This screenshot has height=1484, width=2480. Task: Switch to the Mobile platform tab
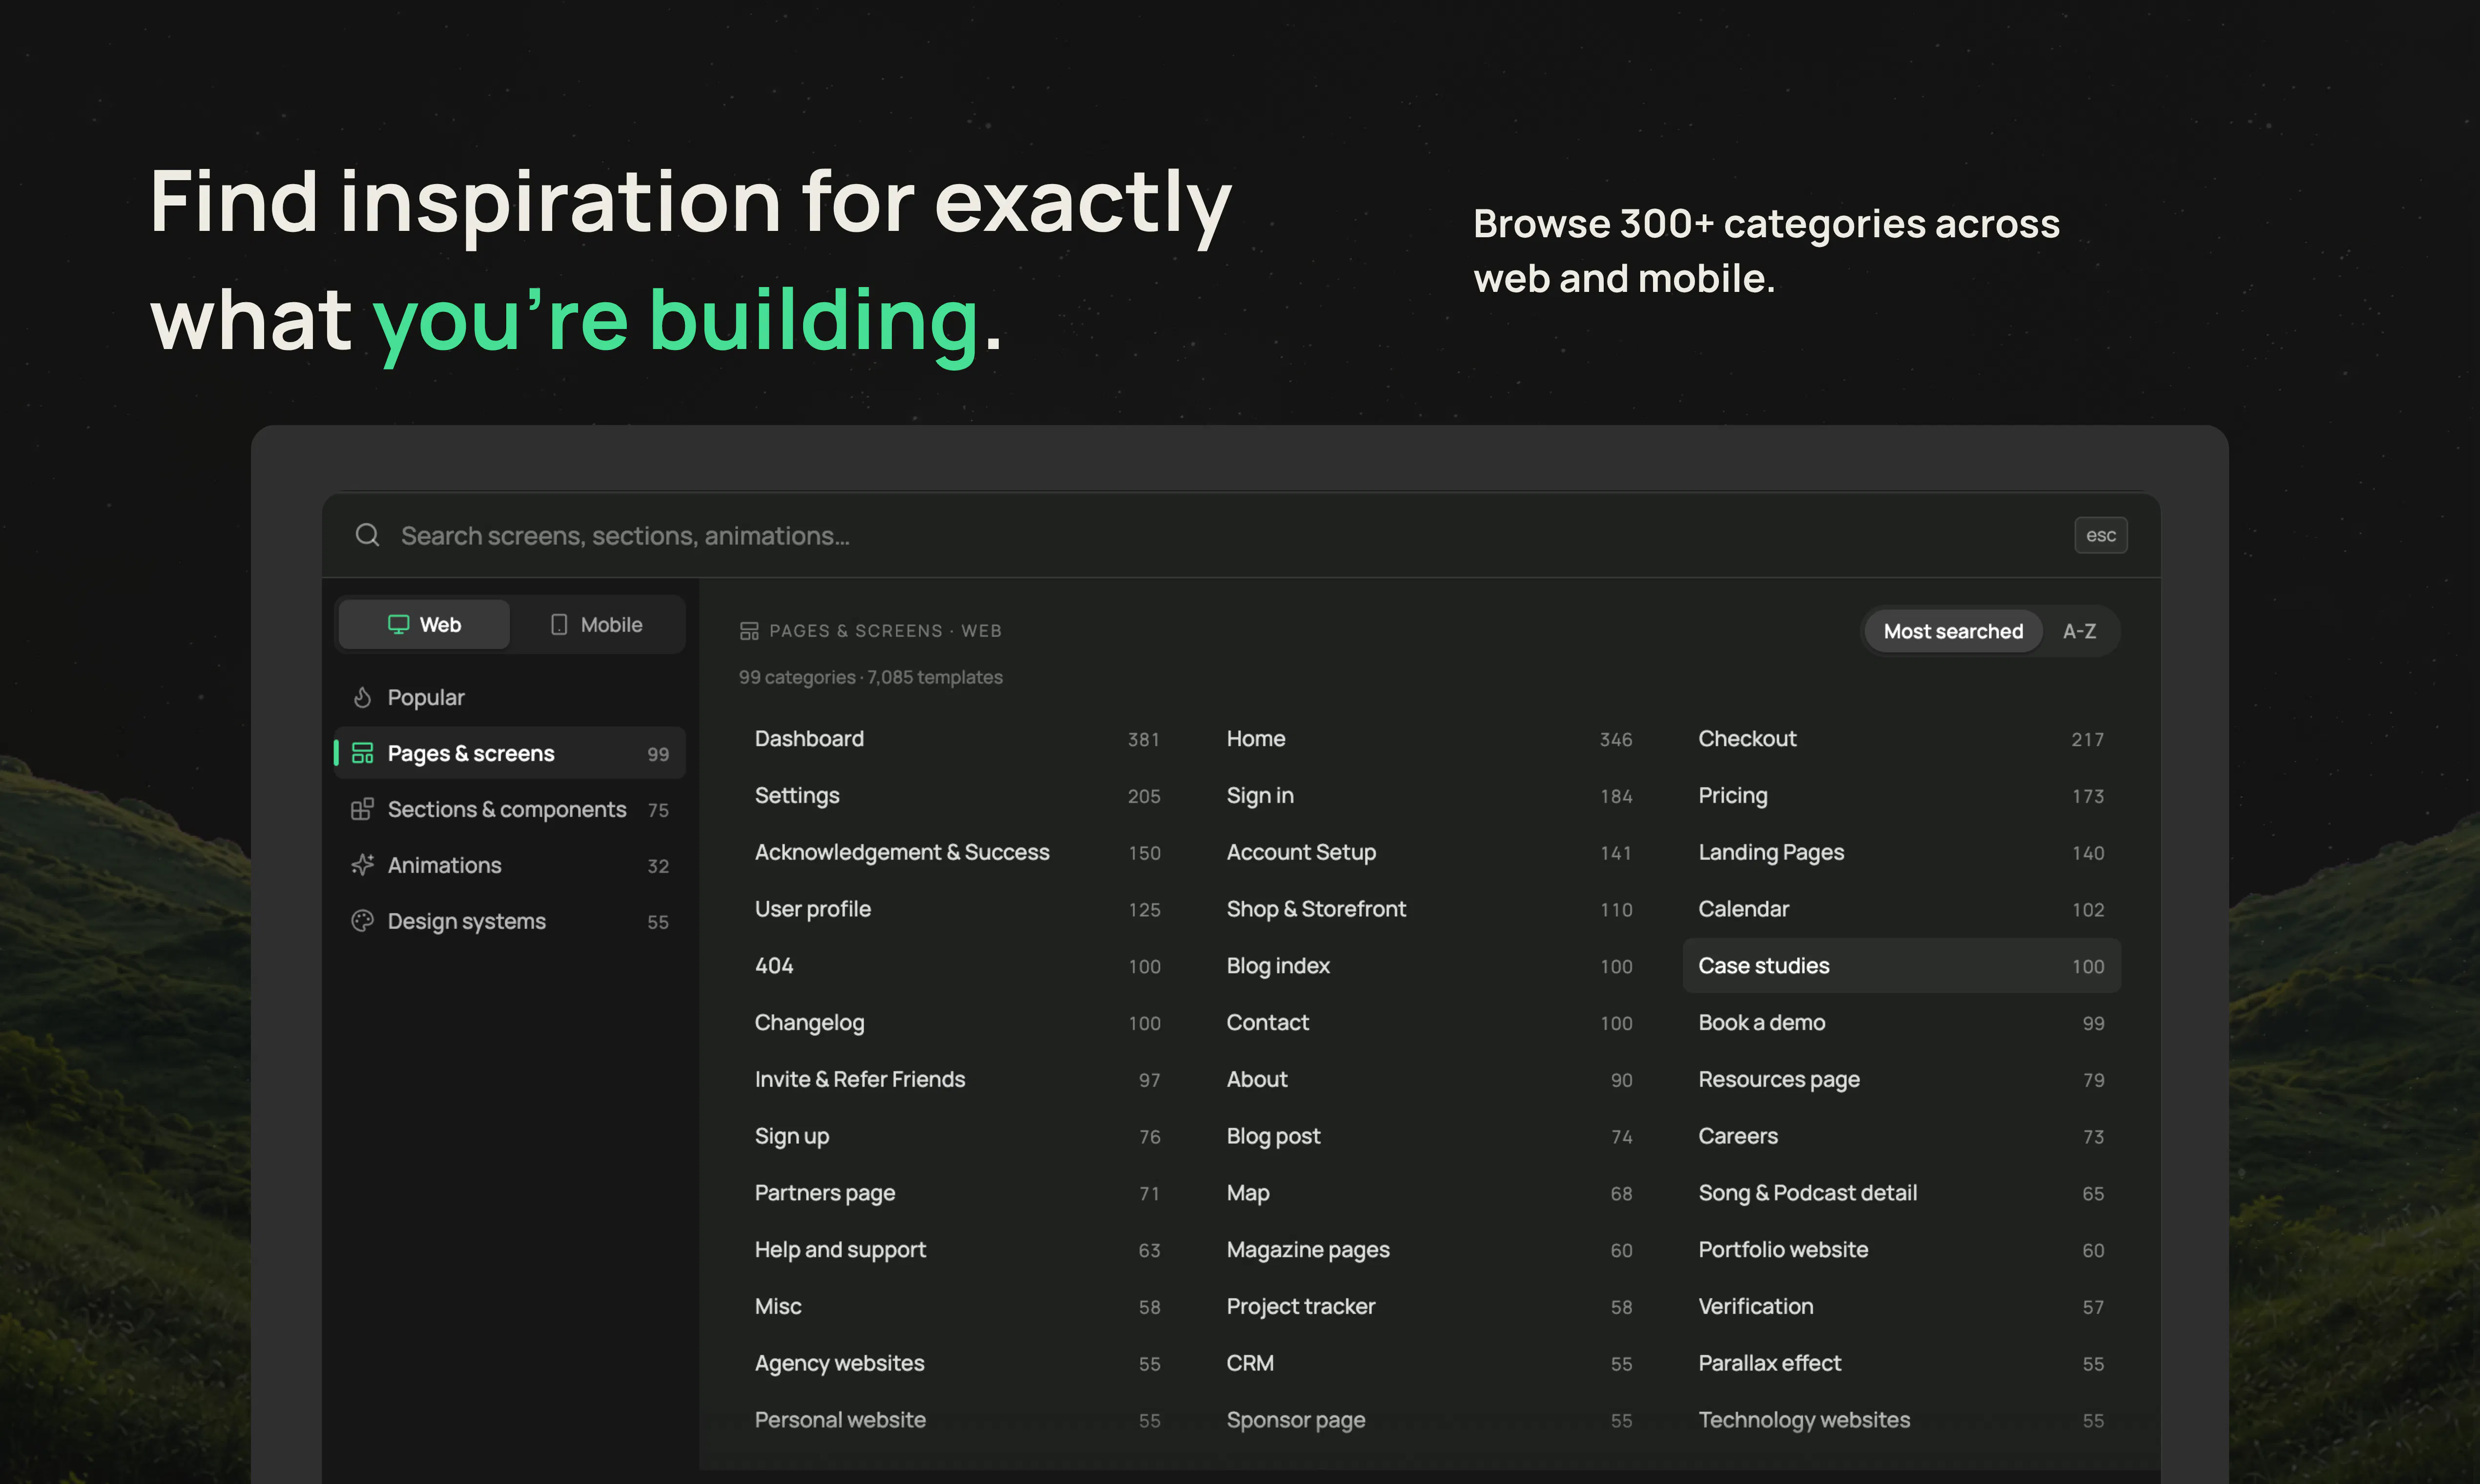(x=597, y=624)
